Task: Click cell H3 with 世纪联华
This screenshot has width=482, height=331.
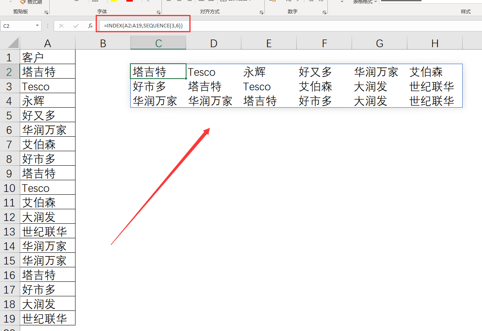Action: pyautogui.click(x=435, y=86)
